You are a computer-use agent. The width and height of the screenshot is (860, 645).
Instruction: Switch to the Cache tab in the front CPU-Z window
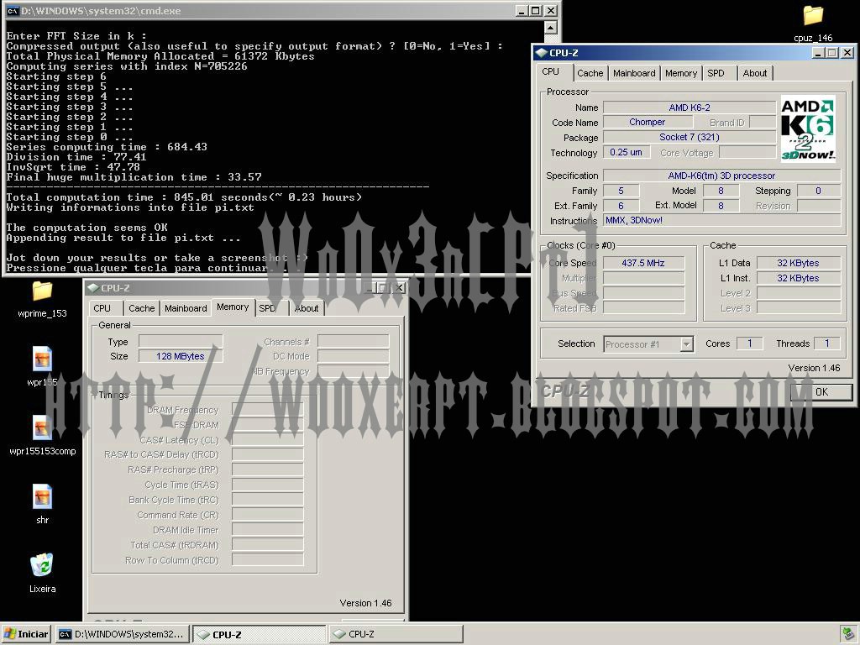click(590, 73)
